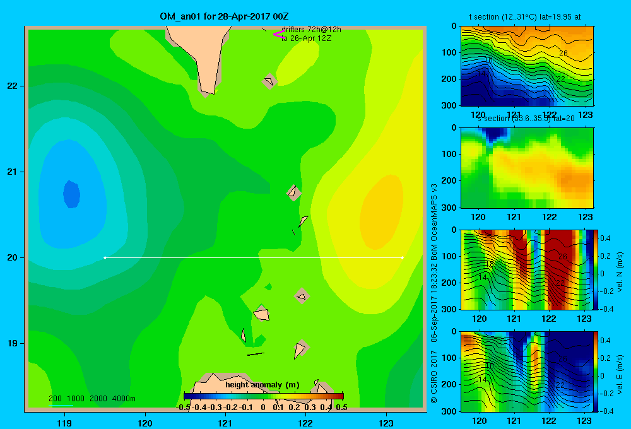Select the white latitude-20 section line
631x429 pixels.
coord(254,257)
